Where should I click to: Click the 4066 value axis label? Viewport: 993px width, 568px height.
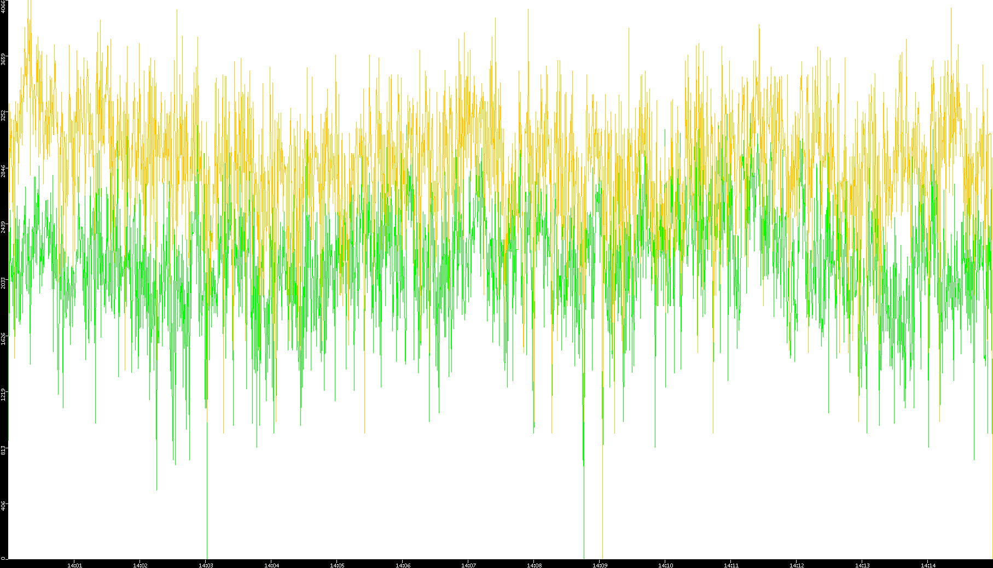click(3, 7)
